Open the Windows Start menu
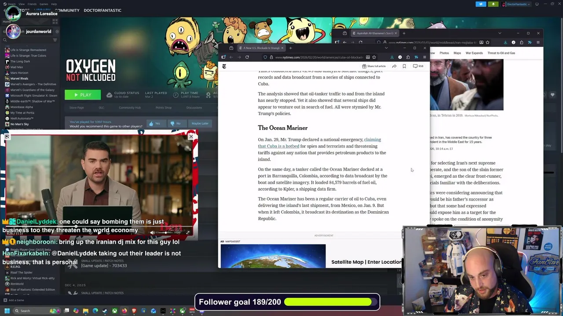563x316 pixels. point(7,311)
